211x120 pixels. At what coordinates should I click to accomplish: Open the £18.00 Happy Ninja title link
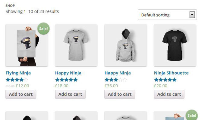tap(68, 73)
